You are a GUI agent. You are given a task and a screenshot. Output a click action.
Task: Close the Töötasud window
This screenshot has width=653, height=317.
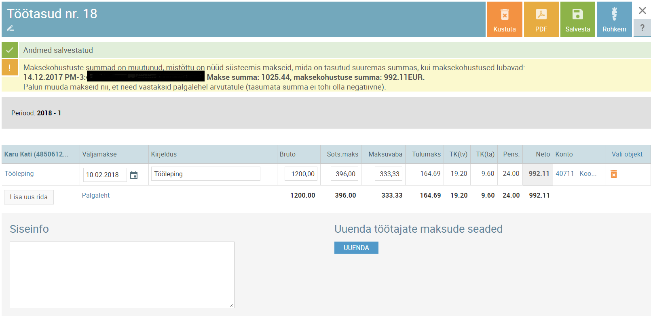(x=642, y=10)
